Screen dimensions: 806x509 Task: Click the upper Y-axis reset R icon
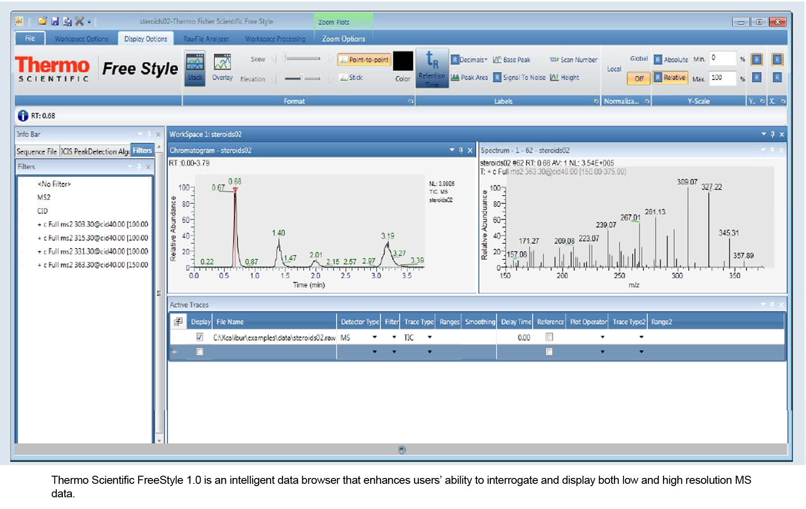(757, 59)
